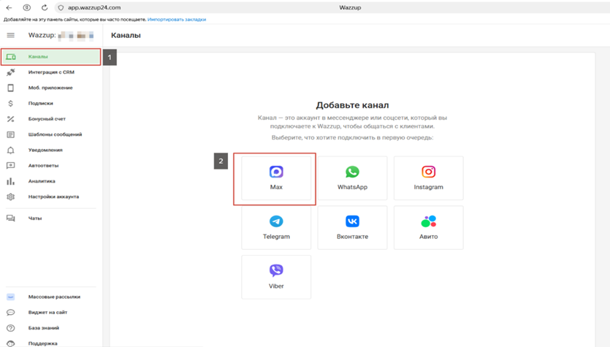Pick the Instagram channel tile
610x347 pixels.
coord(428,178)
